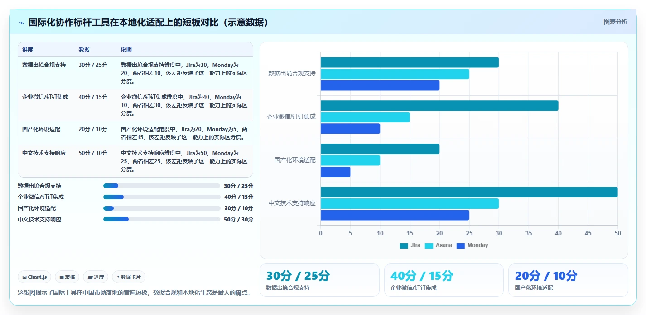Image resolution: width=646 pixels, height=315 pixels.
Task: Click the description starting 数据出境合规支持维度中
Action: coord(184,73)
